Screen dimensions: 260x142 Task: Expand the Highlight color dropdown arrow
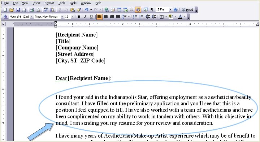tap(175, 17)
